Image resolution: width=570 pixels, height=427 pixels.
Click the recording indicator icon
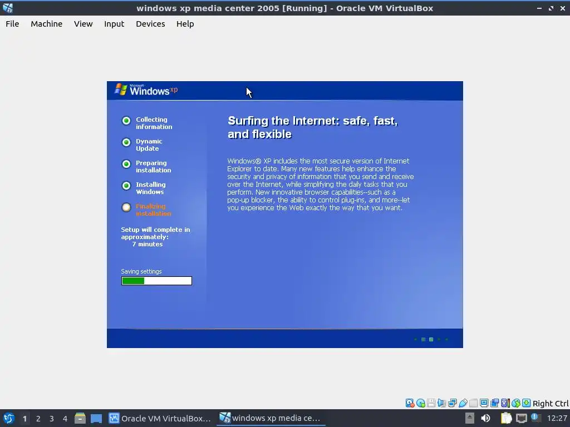494,403
